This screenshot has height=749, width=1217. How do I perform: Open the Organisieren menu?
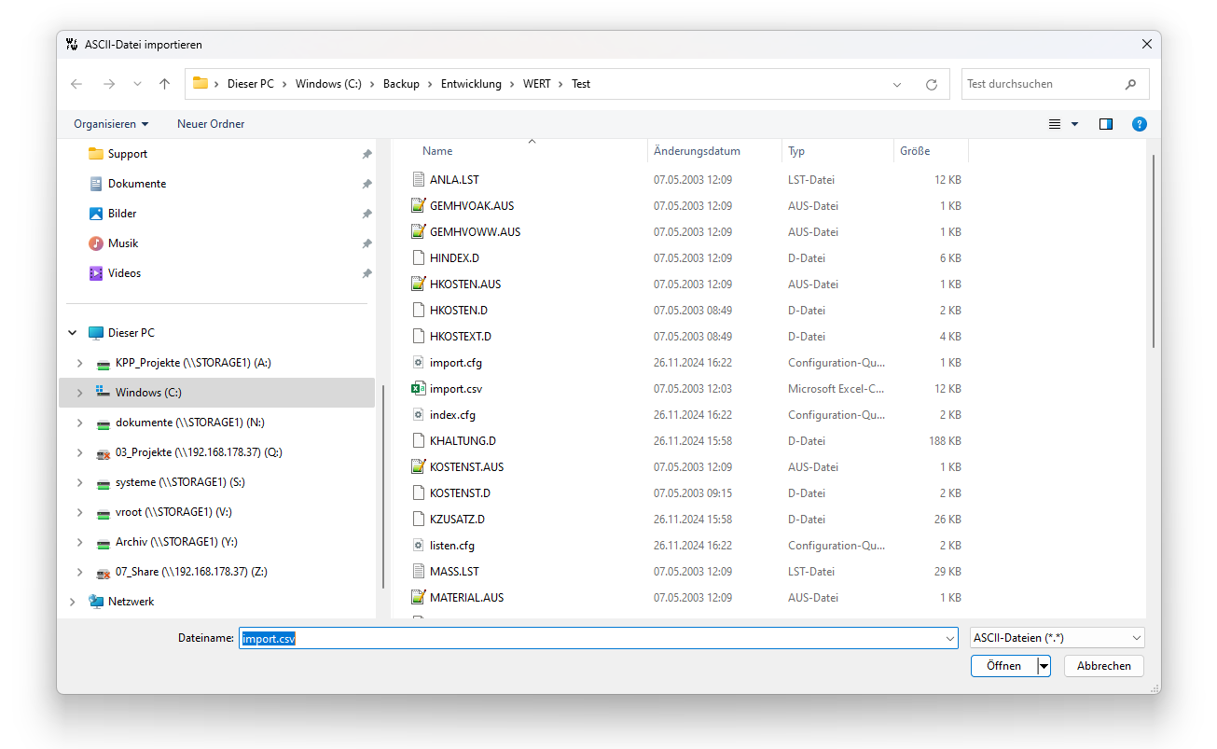click(x=111, y=124)
